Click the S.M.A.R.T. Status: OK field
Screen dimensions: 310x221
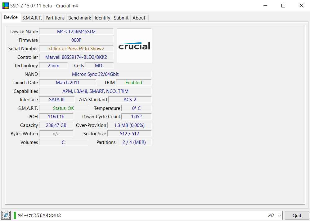pos(64,108)
